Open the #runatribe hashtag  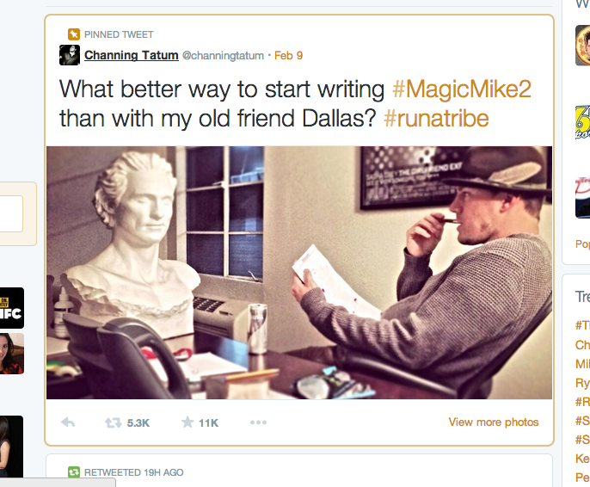click(436, 118)
